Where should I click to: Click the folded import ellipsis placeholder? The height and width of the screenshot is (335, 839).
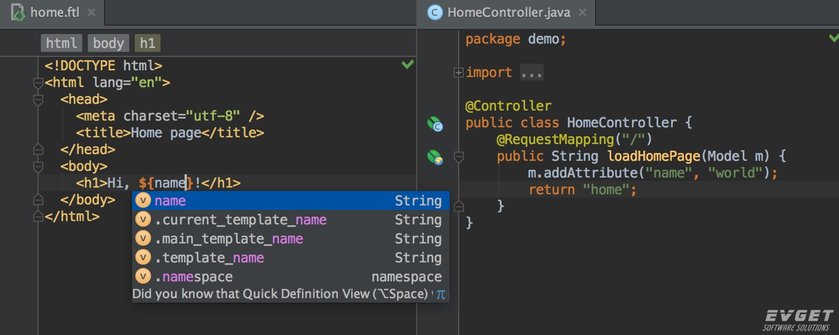click(x=531, y=73)
